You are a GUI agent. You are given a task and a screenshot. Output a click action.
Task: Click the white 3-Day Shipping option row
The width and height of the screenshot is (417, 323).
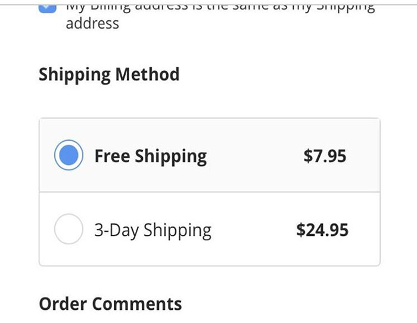210,229
